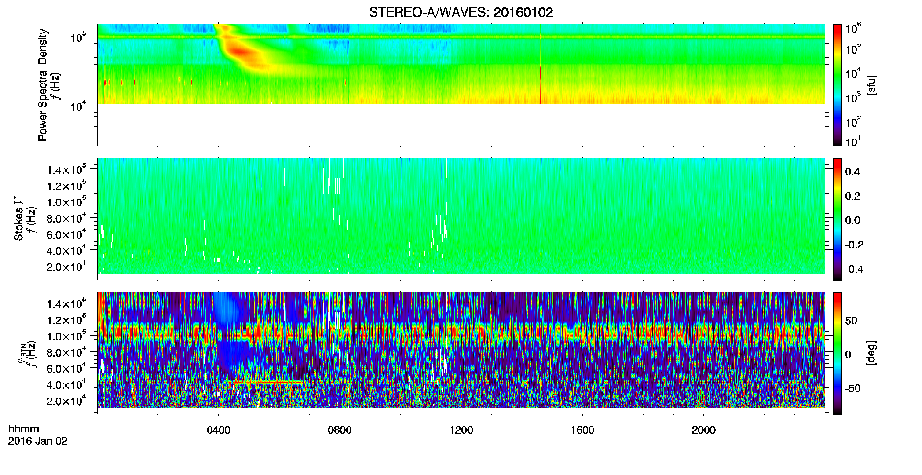922x475 pixels.
Task: Click the plot title STEREO-A/WAVES: 20160102
Action: [x=461, y=12]
